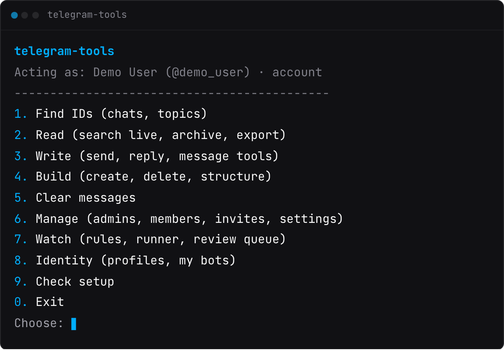Select '8. Identity (profiles, my bots)'
Viewport: 504px width, 350px height.
click(125, 260)
